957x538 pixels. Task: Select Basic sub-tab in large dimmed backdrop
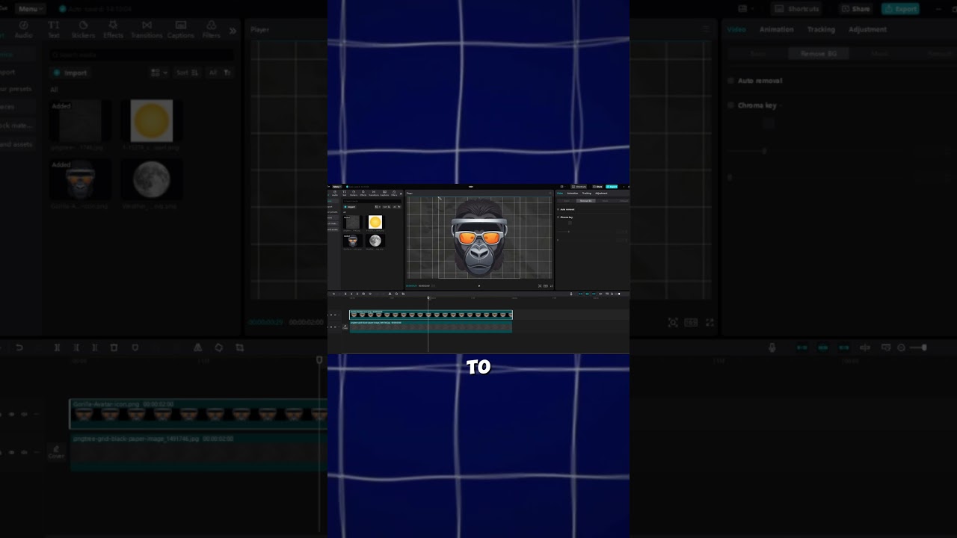pos(758,54)
